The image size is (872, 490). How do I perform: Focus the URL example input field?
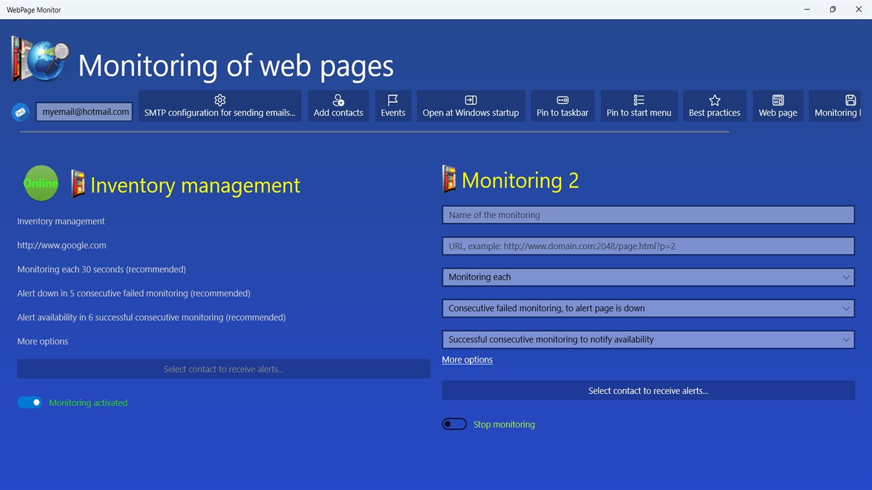(648, 246)
